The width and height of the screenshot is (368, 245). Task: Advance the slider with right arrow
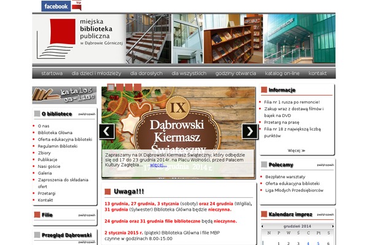click(x=250, y=131)
